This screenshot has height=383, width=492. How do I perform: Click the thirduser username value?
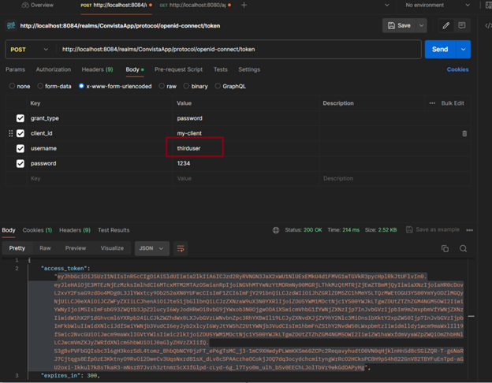(188, 148)
